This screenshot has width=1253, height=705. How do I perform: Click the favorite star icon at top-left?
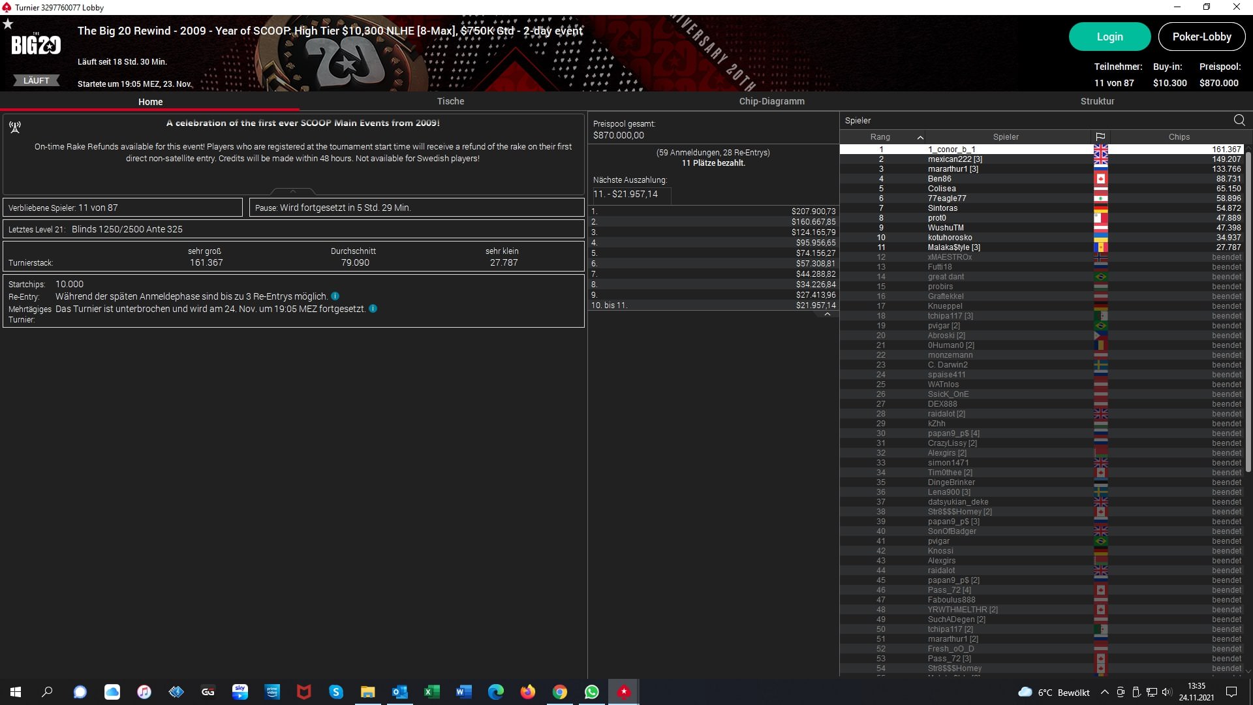click(x=8, y=24)
